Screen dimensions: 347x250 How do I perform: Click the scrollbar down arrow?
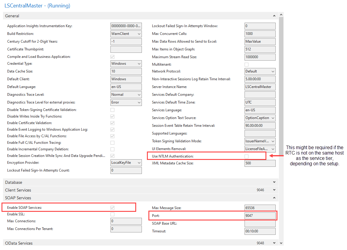281,243
